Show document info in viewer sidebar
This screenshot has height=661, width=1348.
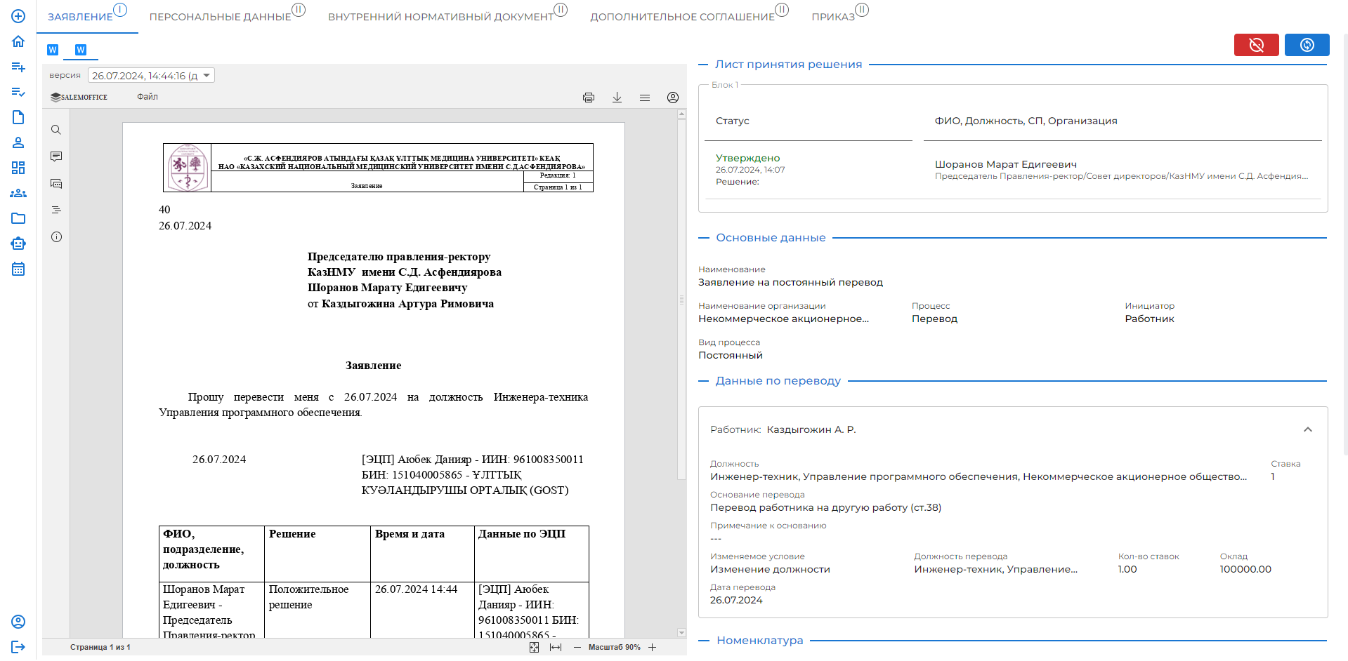[56, 237]
